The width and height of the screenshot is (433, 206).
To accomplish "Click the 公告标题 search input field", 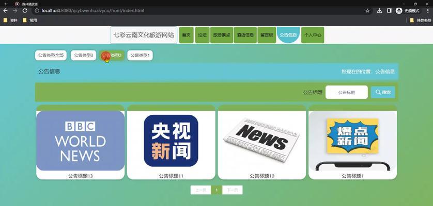I will (x=347, y=92).
